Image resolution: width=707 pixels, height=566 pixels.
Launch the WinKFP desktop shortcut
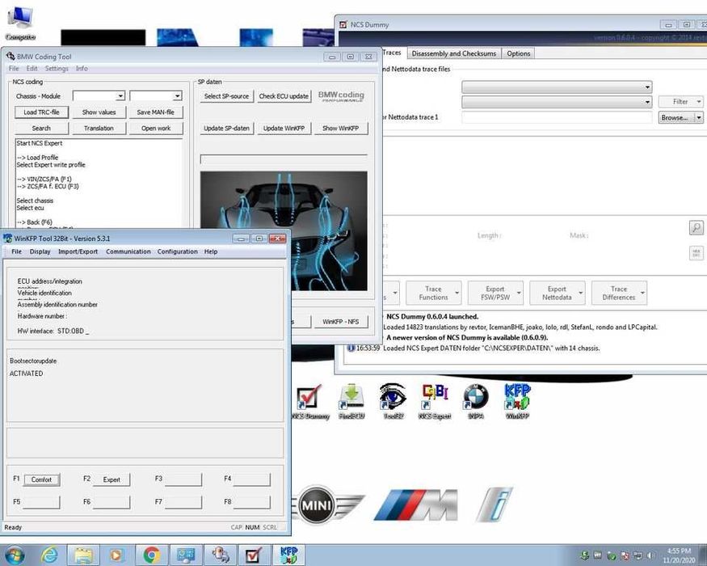pos(517,402)
